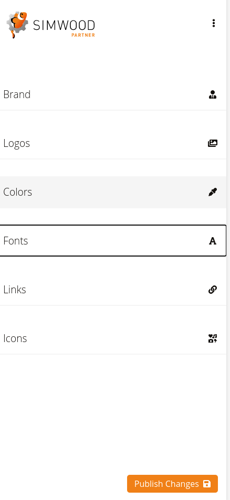Click the Fonts letter A icon

[x=213, y=241]
